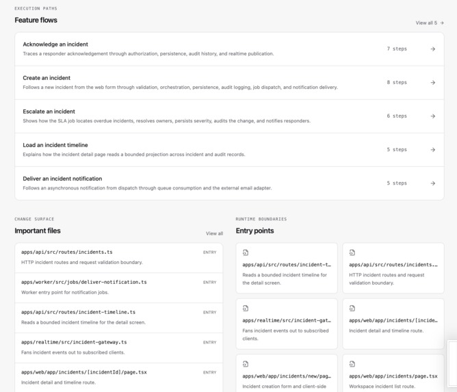Click the Important files heading
Screen dimensions: 457x392
click(38, 231)
